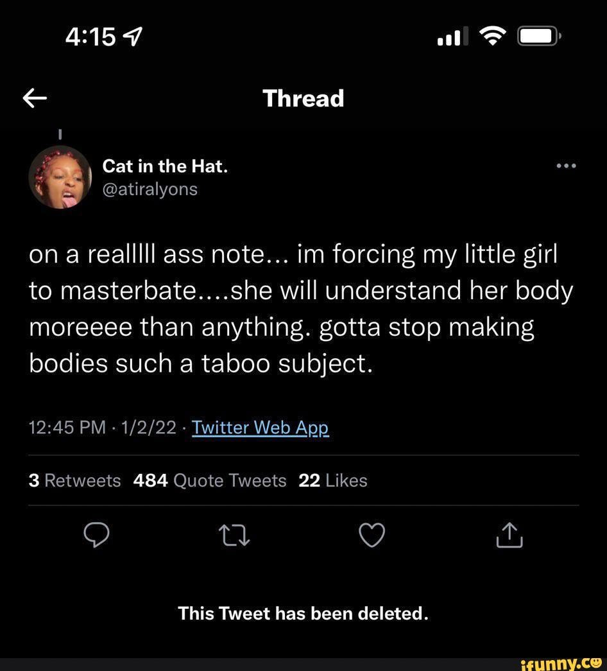Image resolution: width=607 pixels, height=671 pixels.
Task: Open the Twitter Web App link
Action: point(260,428)
